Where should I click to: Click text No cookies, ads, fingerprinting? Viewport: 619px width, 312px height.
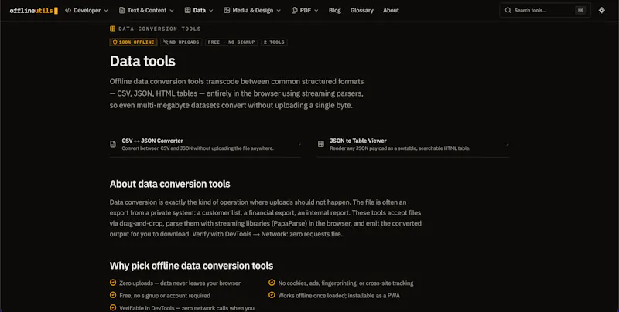tap(346, 283)
